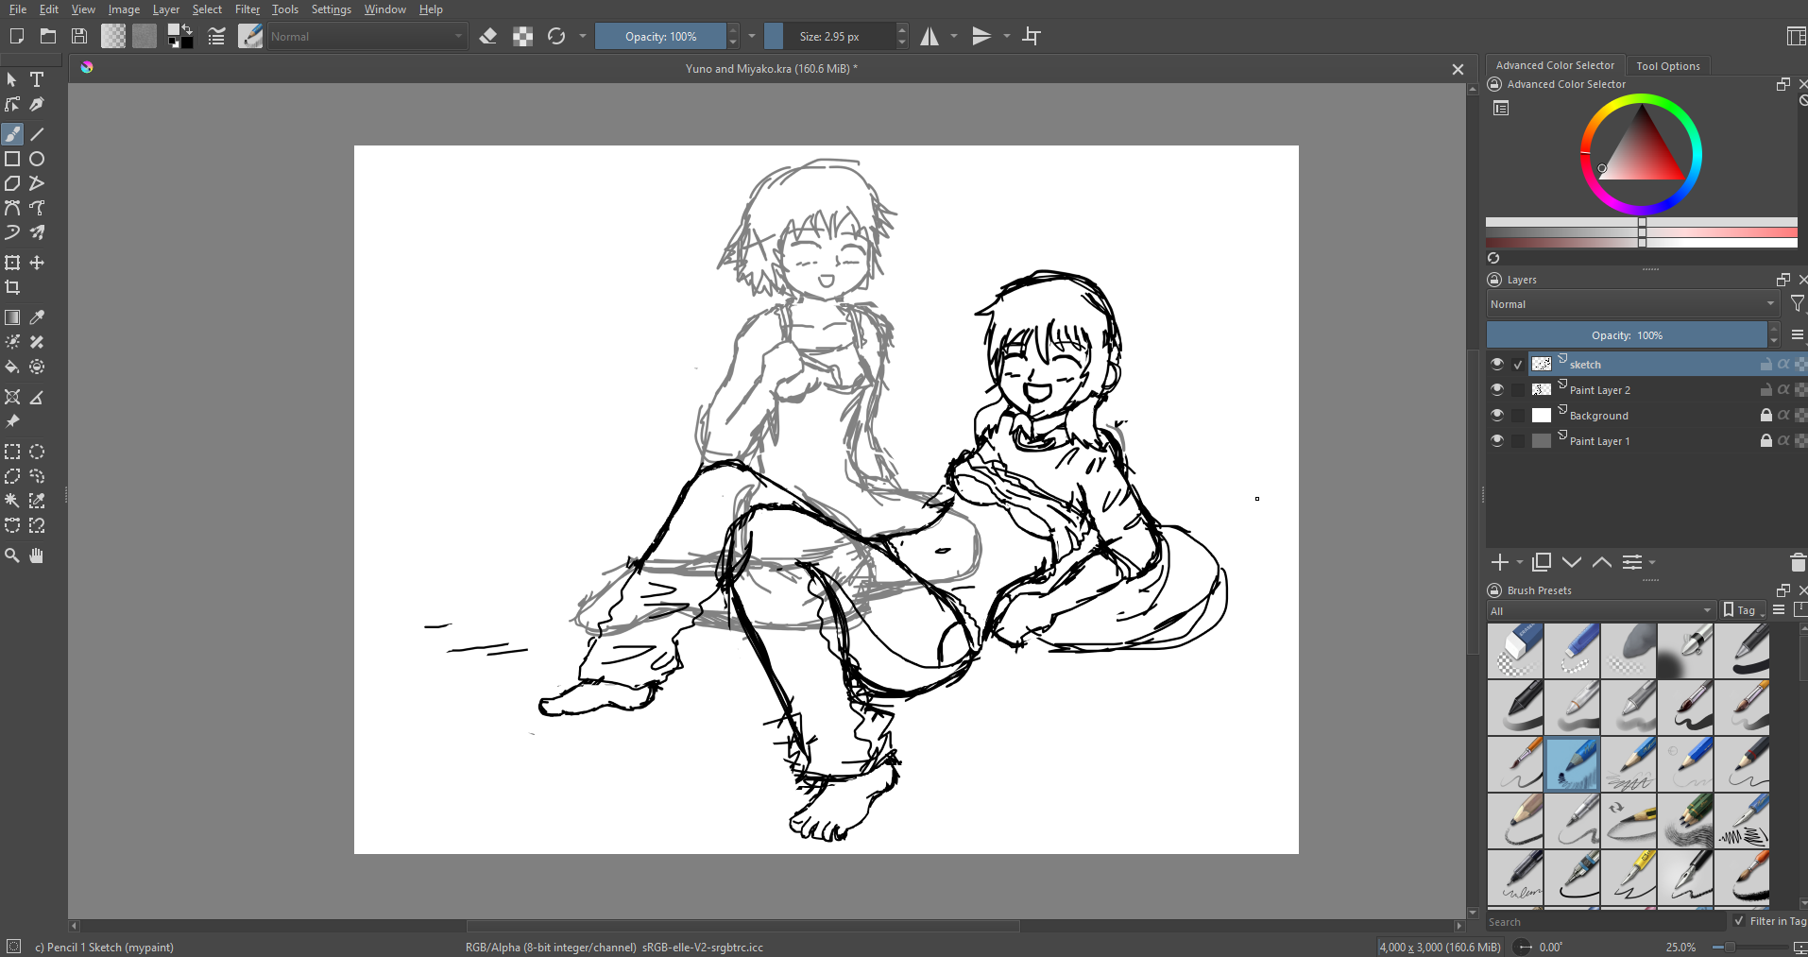Toggle Eraser mode in toolbar
This screenshot has height=957, width=1808.
coord(488,36)
